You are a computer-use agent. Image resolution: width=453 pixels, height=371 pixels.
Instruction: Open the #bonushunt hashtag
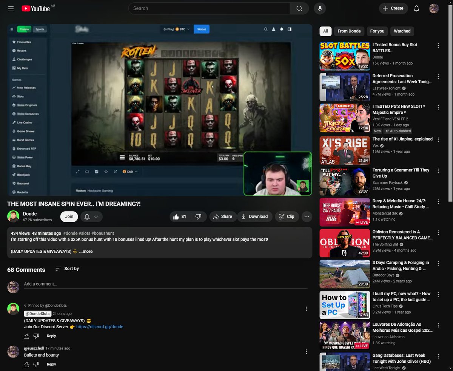pos(103,233)
